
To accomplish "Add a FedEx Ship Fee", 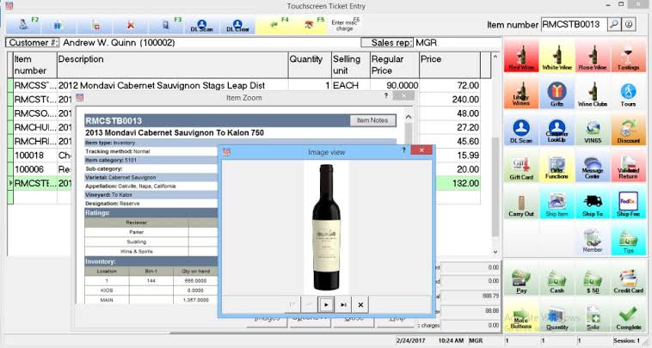I will coord(628,203).
